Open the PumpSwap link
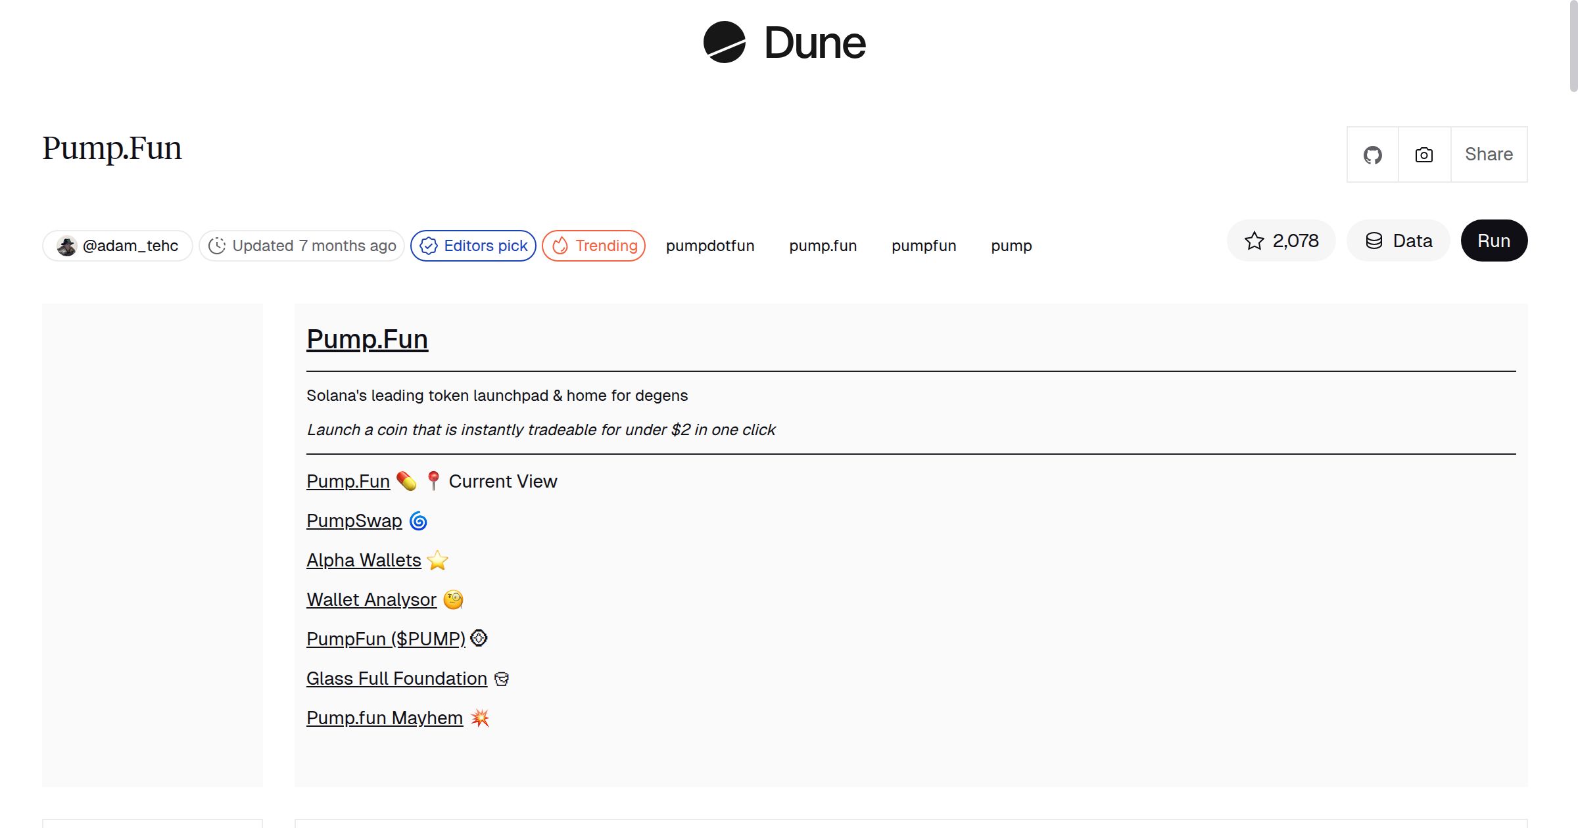 click(x=354, y=520)
